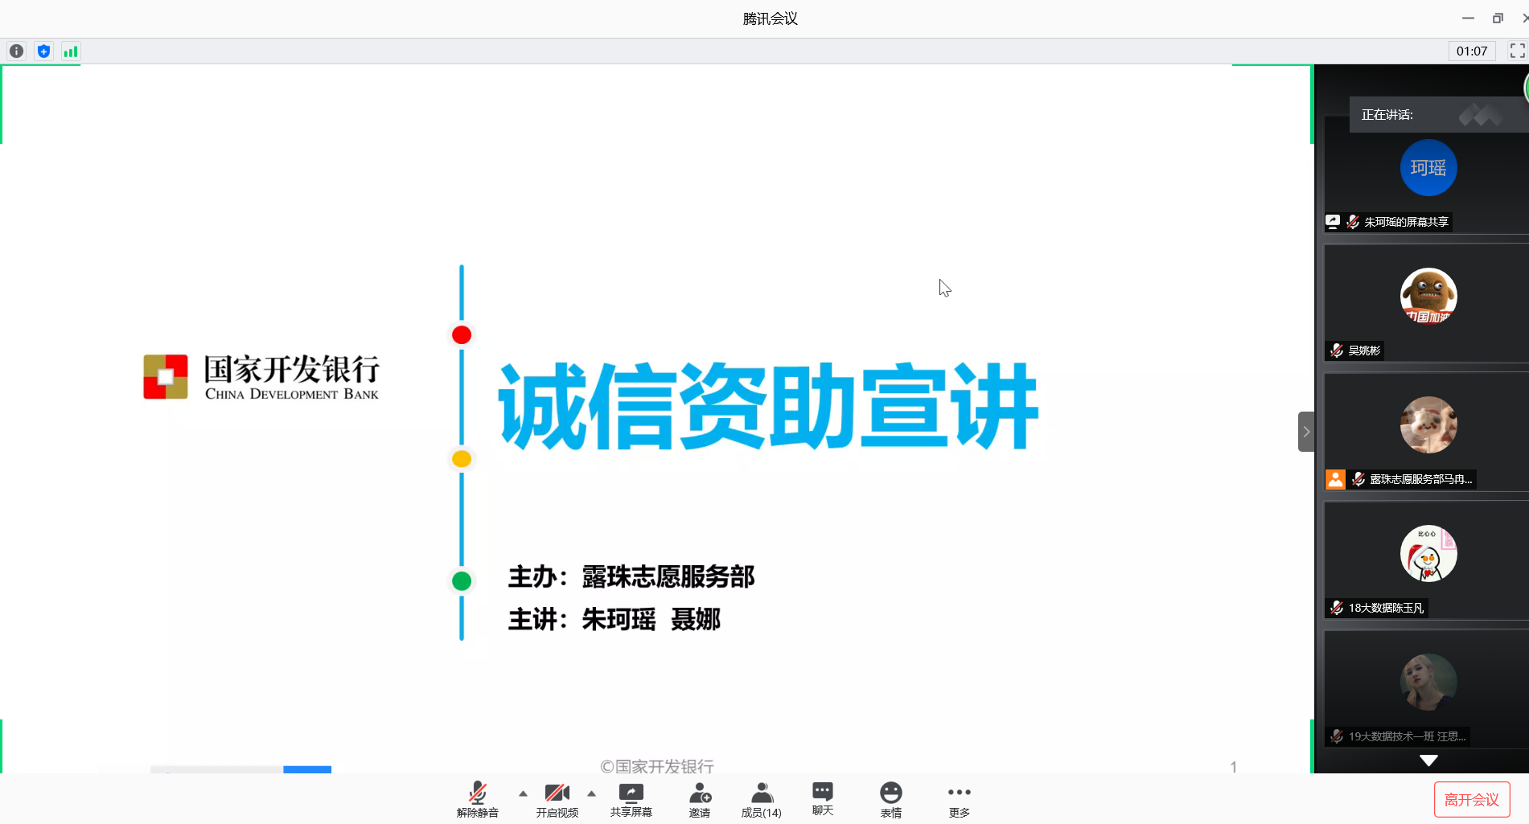1529x824 pixels.
Task: Click the Leave Meeting (离开会议) button
Action: [1471, 800]
